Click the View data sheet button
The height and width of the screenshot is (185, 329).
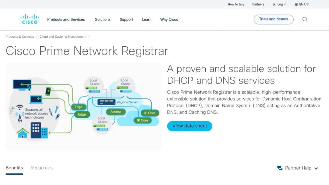tap(189, 126)
